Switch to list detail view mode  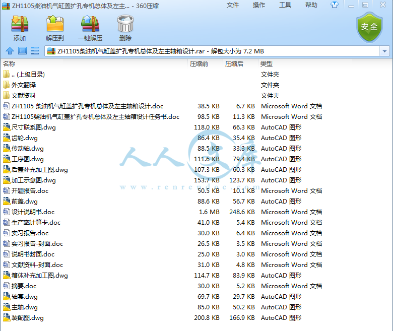(35, 51)
